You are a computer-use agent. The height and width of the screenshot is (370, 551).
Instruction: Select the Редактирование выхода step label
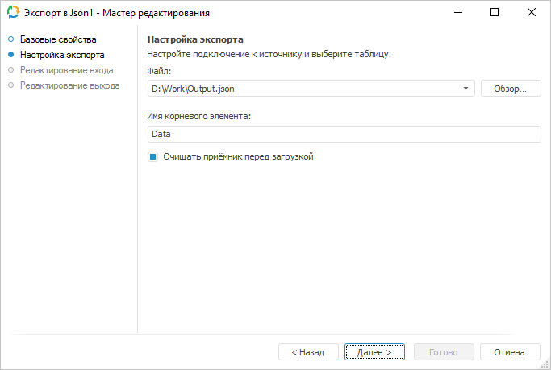point(69,85)
